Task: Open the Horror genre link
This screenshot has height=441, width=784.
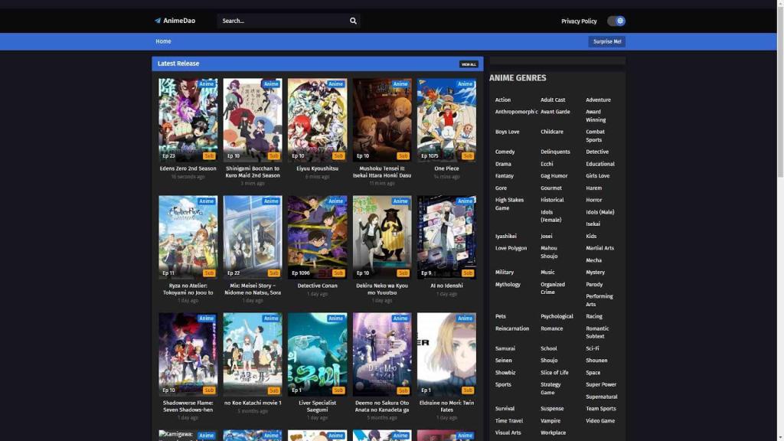Action: [595, 199]
